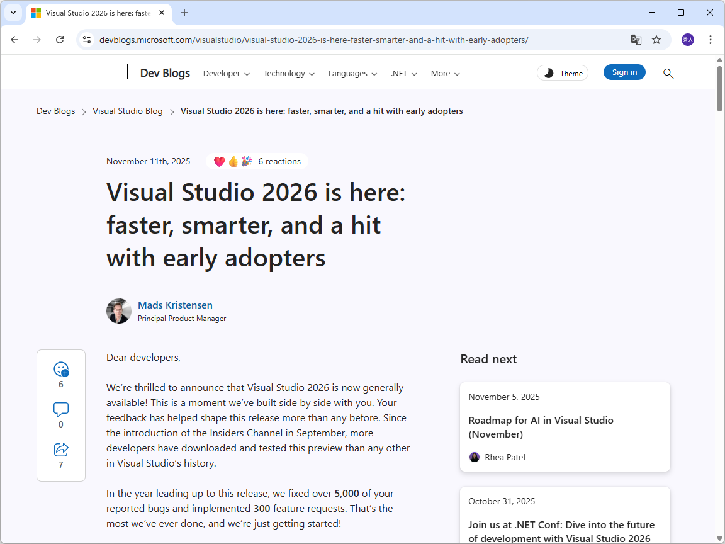The image size is (725, 544).
Task: Open the .NET dropdown menu
Action: 403,74
